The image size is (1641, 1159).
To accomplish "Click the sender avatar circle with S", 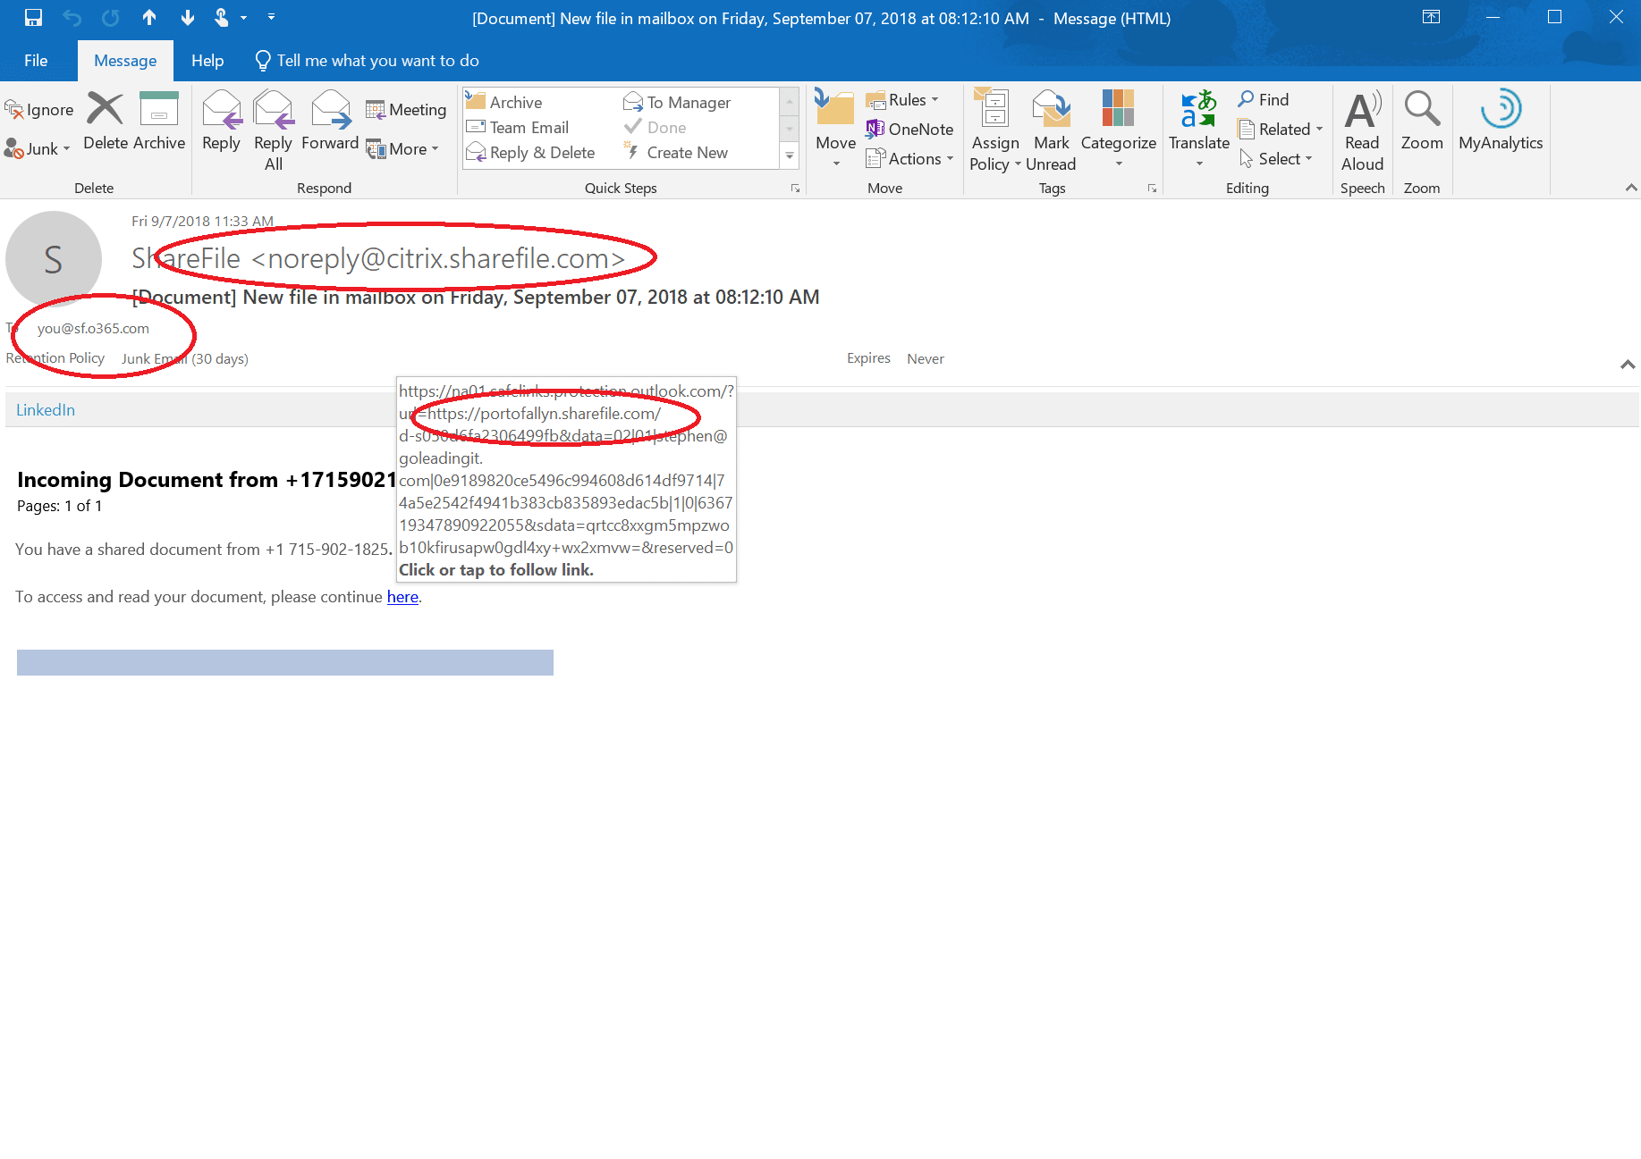I will pos(54,259).
